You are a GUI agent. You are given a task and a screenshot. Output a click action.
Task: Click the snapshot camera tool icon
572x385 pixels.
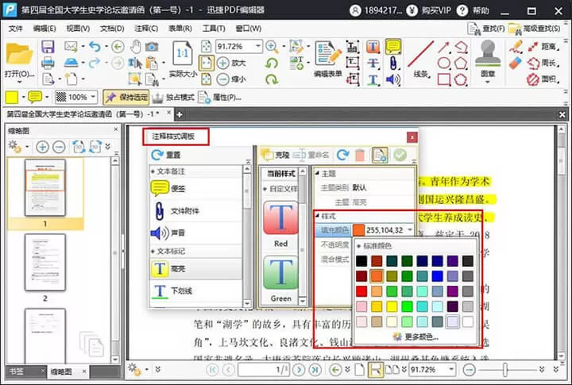152,47
